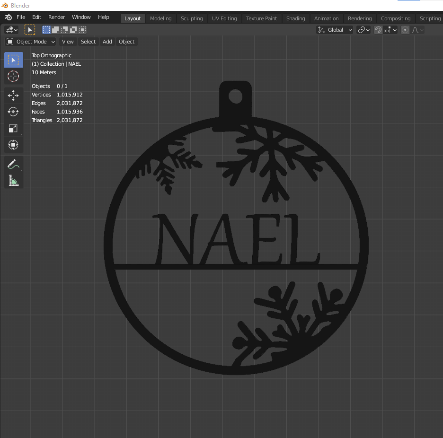This screenshot has height=438, width=443.
Task: Click the Faces count 1,015,936
Action: (70, 112)
